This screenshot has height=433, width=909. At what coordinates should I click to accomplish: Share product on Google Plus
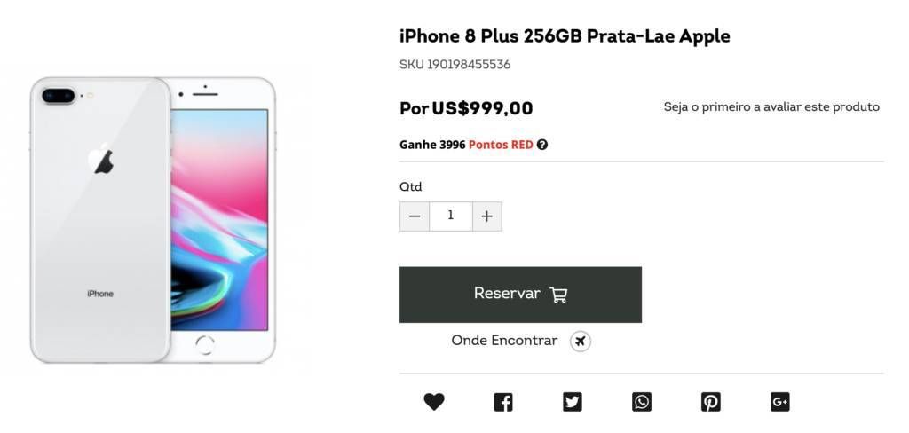(x=779, y=402)
